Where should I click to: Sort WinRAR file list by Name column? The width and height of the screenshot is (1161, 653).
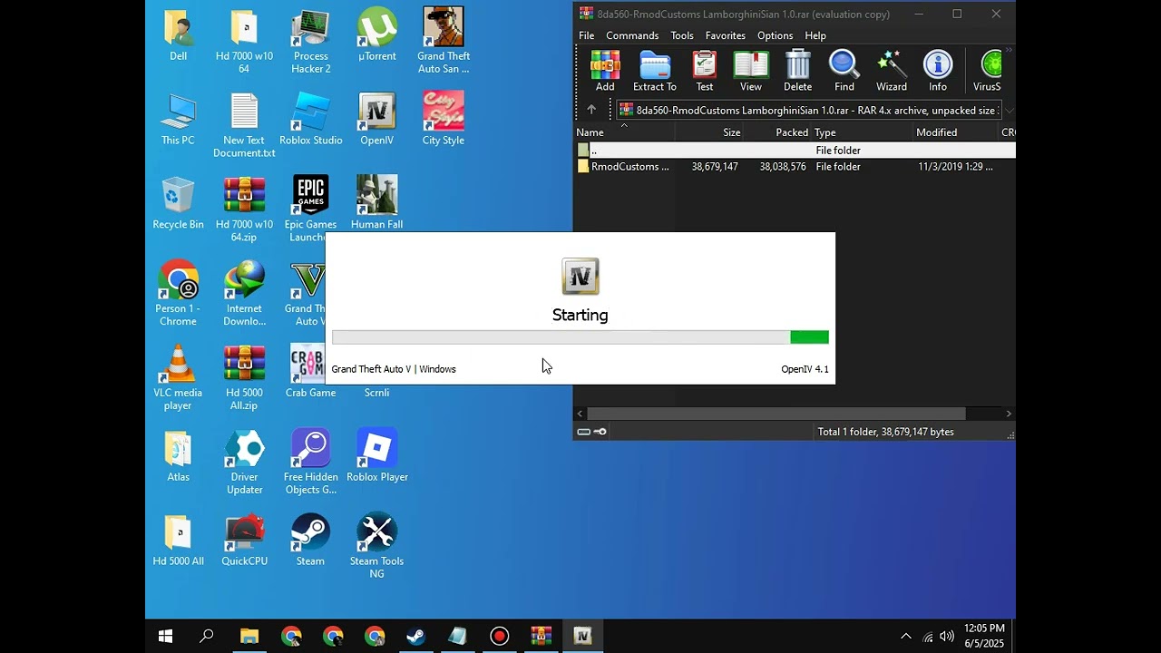click(x=624, y=132)
